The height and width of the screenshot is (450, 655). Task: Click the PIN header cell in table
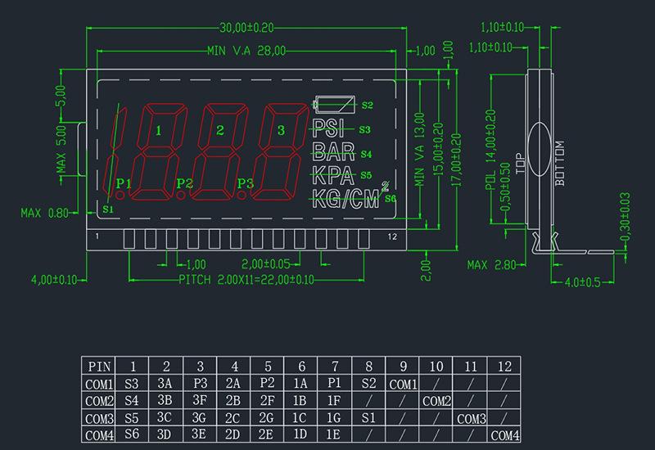click(x=98, y=367)
